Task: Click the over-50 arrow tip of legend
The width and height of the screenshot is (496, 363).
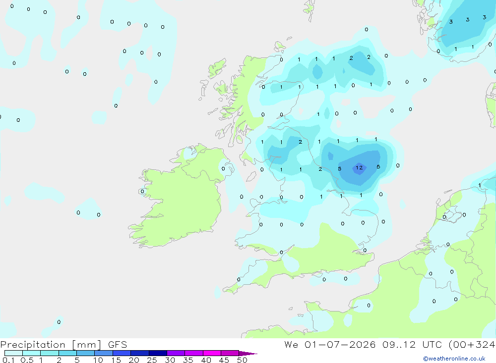Action: 248,354
